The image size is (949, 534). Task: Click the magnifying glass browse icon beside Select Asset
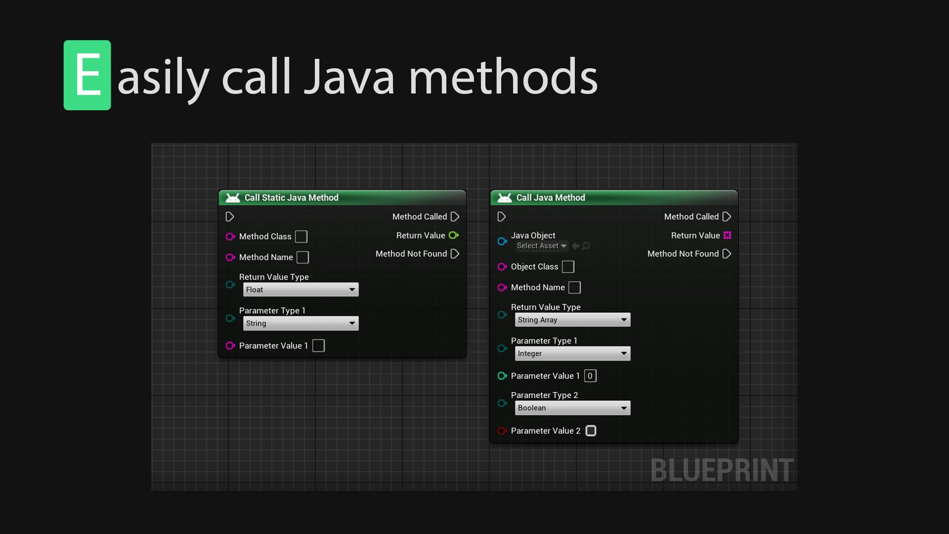pos(585,246)
